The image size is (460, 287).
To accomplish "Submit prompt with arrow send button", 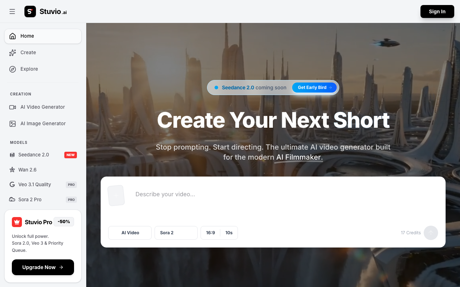I will 431,233.
